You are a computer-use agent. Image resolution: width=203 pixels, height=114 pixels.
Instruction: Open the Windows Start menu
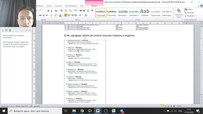pyautogui.click(x=4, y=111)
